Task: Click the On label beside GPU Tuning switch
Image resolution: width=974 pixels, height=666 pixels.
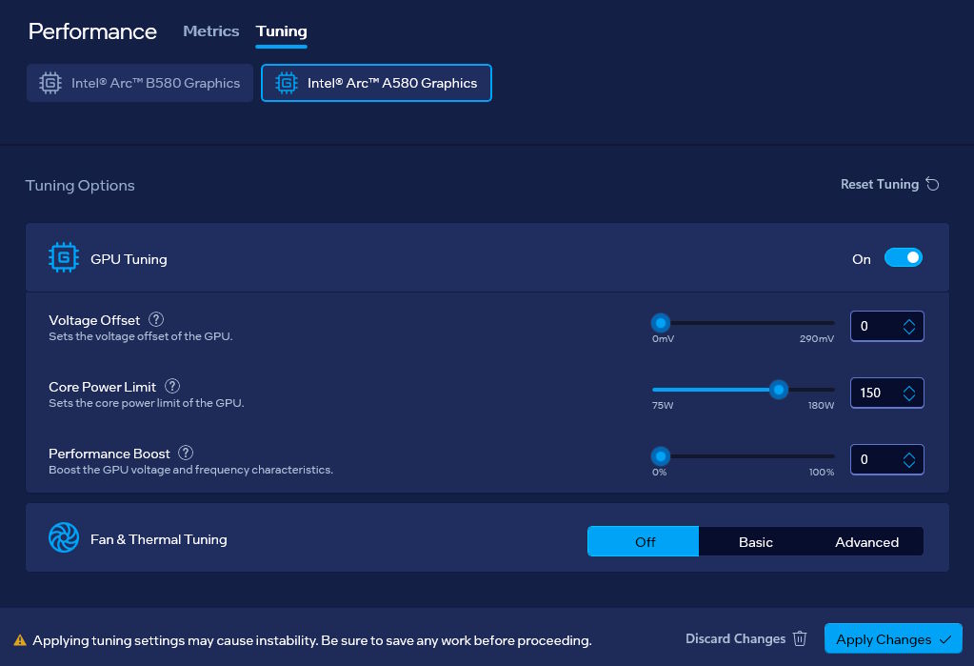Action: 861,259
